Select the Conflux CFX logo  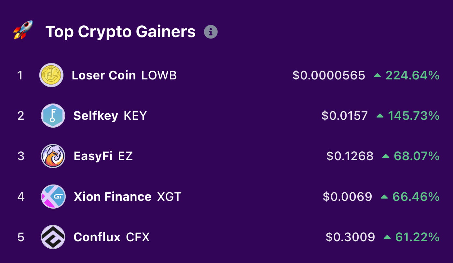coord(53,237)
